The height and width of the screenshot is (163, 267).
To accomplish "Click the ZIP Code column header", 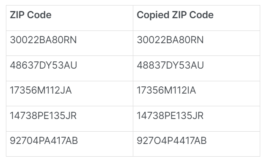I will click(69, 18).
